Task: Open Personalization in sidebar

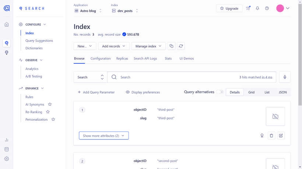Action: (x=36, y=120)
